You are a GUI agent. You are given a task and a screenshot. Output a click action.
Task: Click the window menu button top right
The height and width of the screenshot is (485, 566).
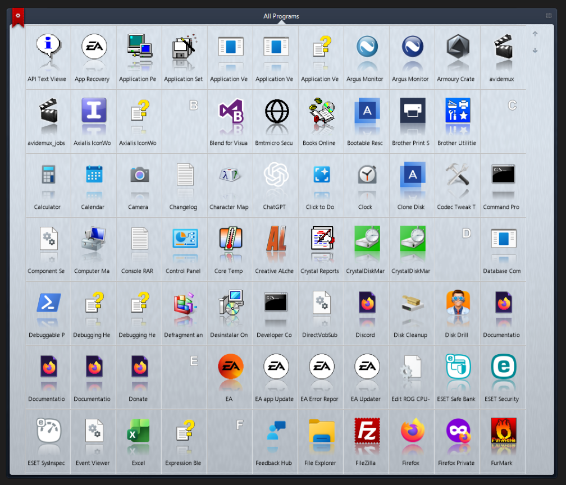(x=548, y=16)
